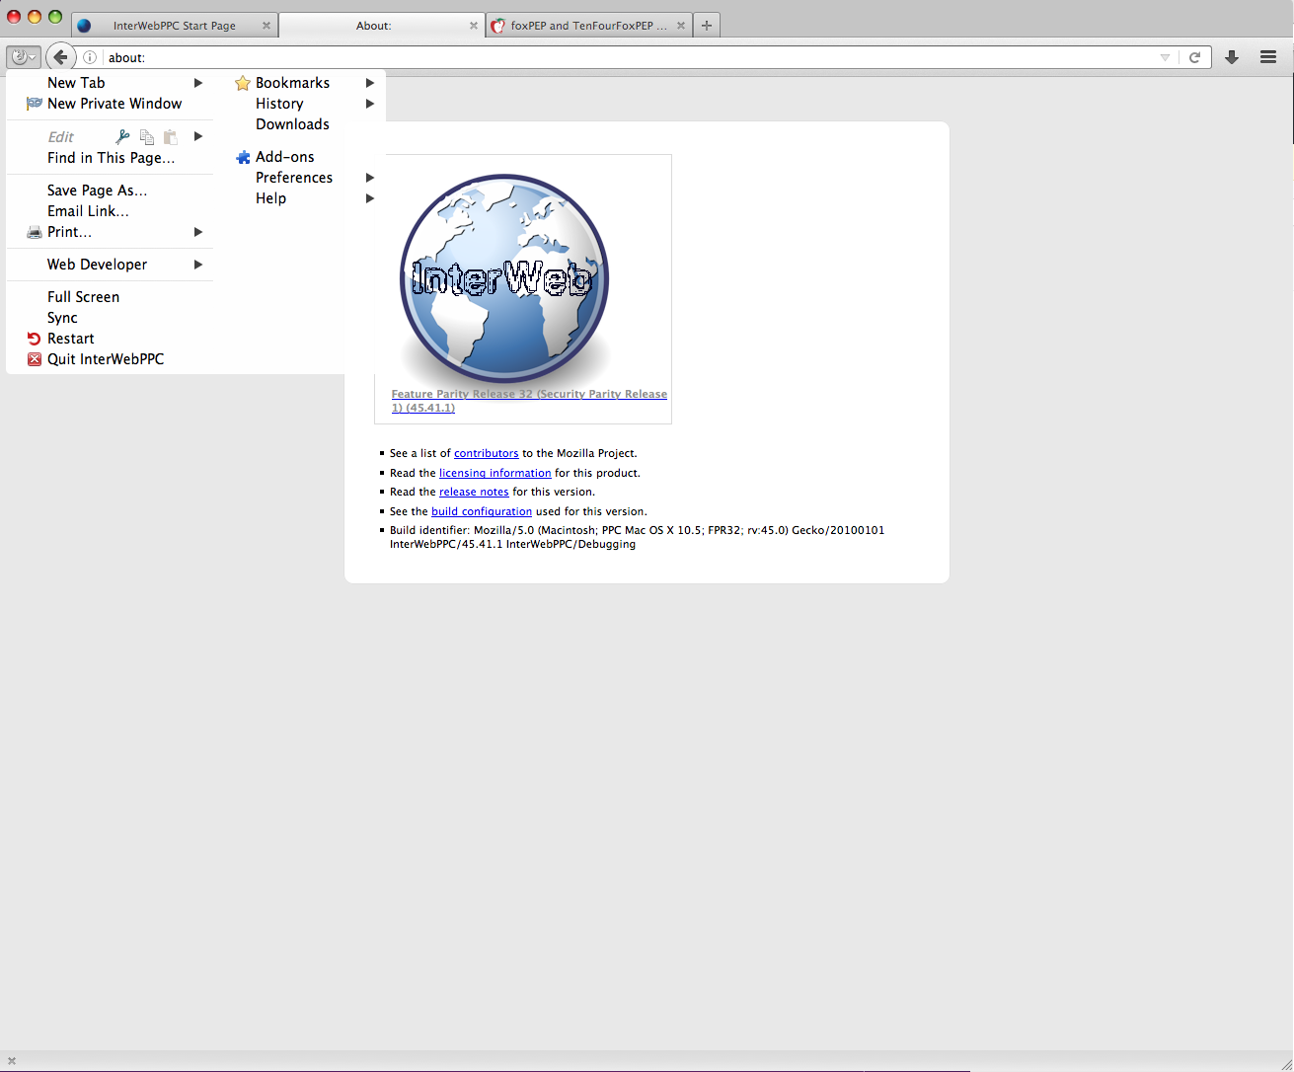The image size is (1294, 1072).
Task: Close the InterWebPPC Start Page tab
Action: pos(266,26)
